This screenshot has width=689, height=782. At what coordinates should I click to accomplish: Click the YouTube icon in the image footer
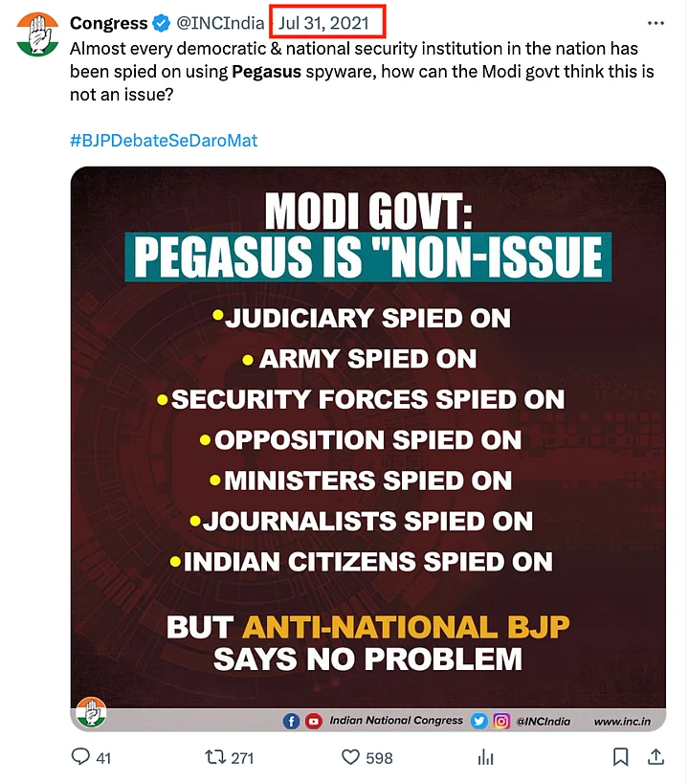[313, 721]
